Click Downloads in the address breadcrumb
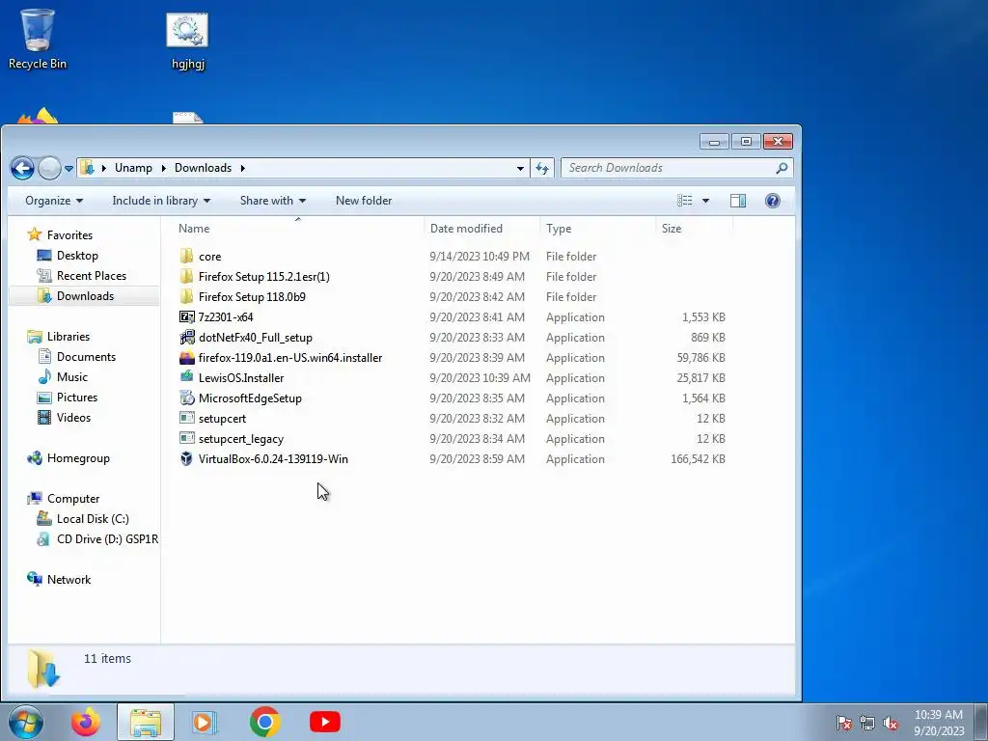The height and width of the screenshot is (741, 988). click(203, 168)
